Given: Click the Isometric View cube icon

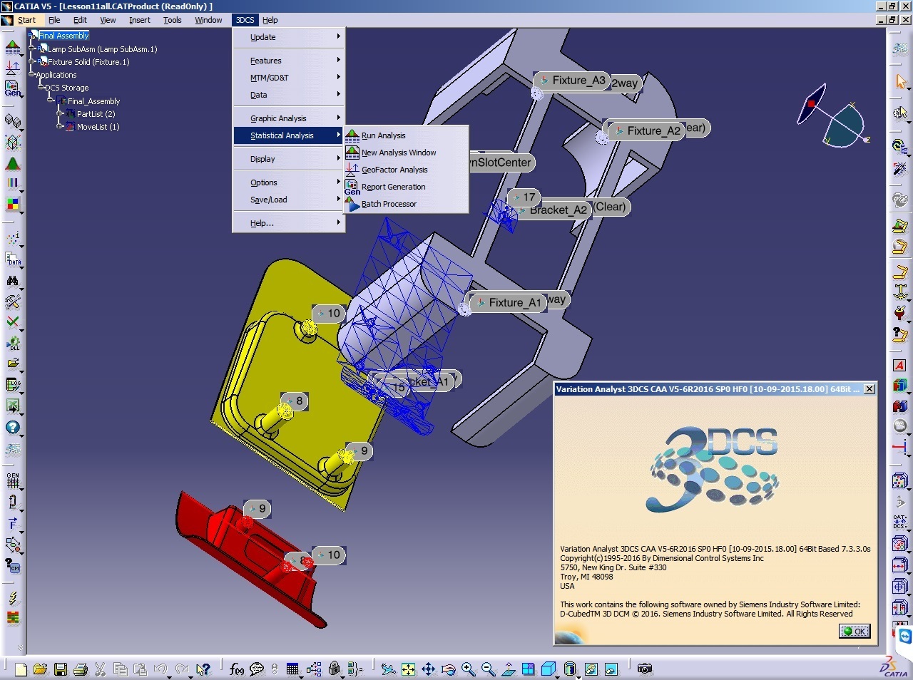Looking at the screenshot, I should tap(548, 669).
